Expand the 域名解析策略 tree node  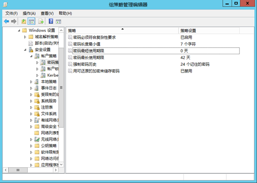click(x=25, y=37)
